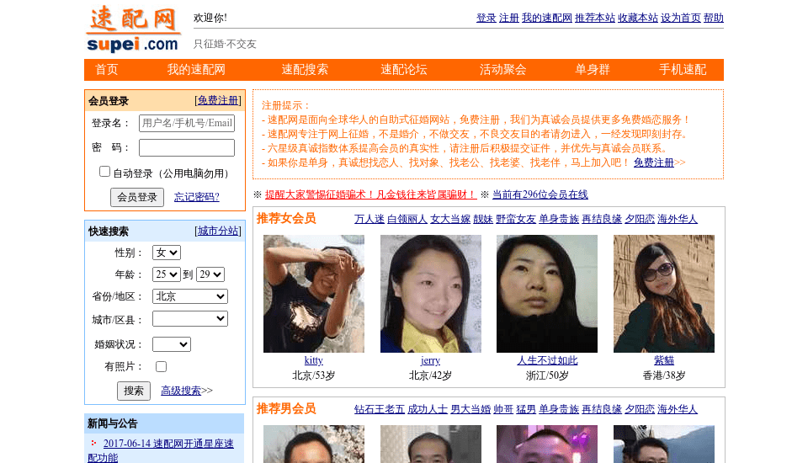Open the 城市分站 link

pos(218,231)
